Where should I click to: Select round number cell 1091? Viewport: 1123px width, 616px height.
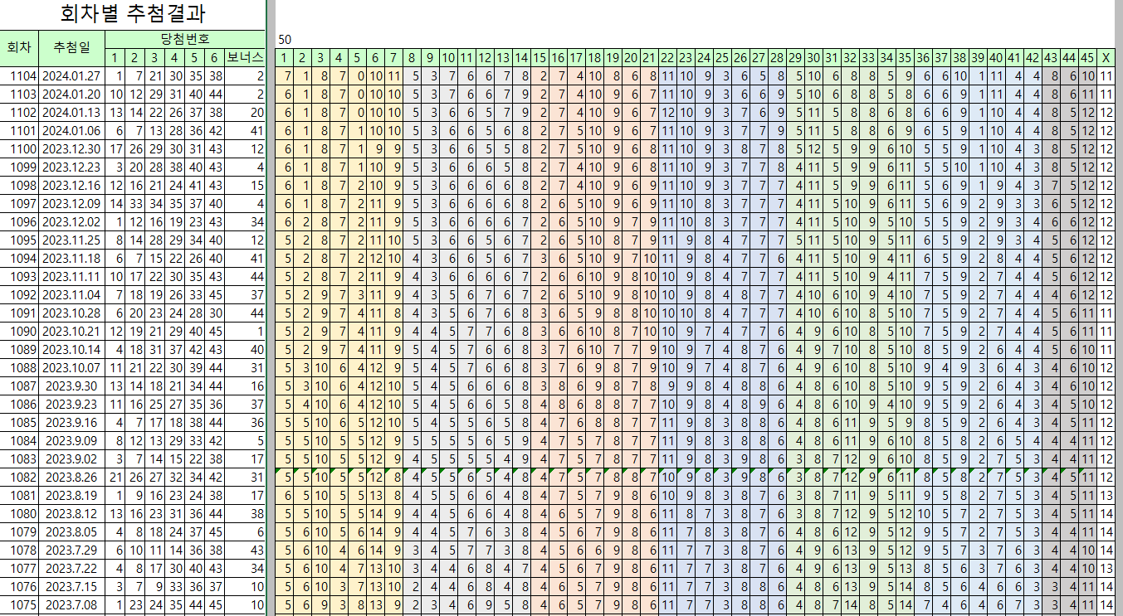18,313
